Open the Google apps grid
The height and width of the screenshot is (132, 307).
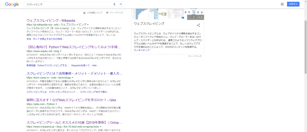282,4
